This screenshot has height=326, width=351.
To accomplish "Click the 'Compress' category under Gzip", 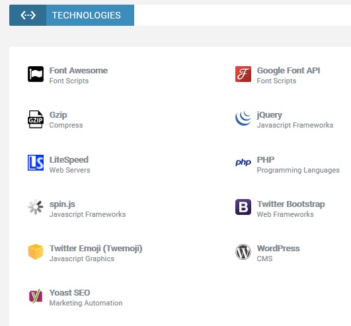I will (x=66, y=125).
